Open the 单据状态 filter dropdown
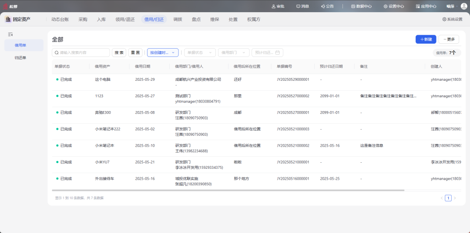This screenshot has height=233, width=470. (200, 53)
